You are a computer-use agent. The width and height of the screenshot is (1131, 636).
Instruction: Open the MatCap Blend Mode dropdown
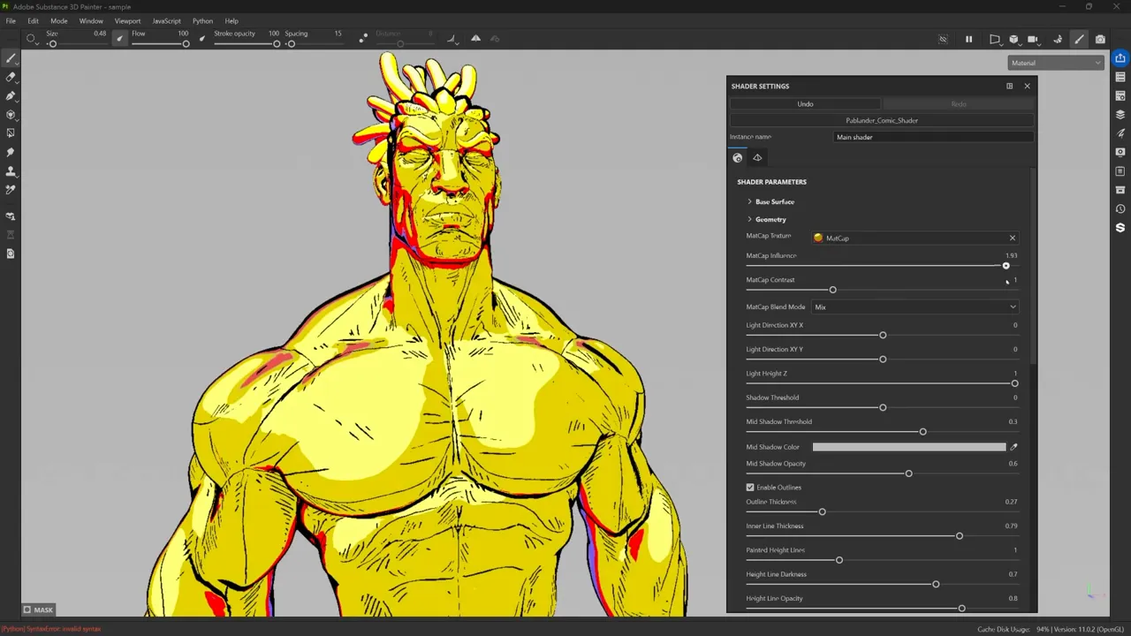[915, 307]
